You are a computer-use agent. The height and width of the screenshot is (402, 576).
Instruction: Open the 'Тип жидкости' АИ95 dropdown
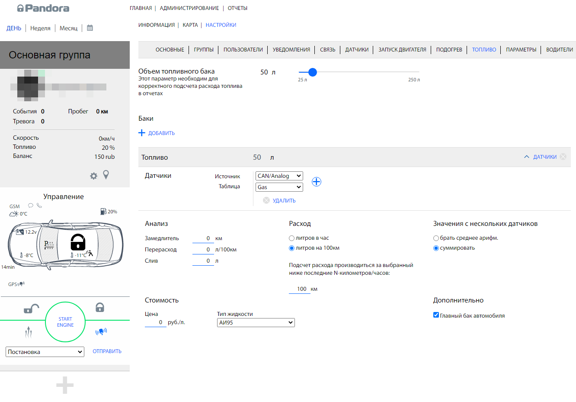tap(256, 323)
